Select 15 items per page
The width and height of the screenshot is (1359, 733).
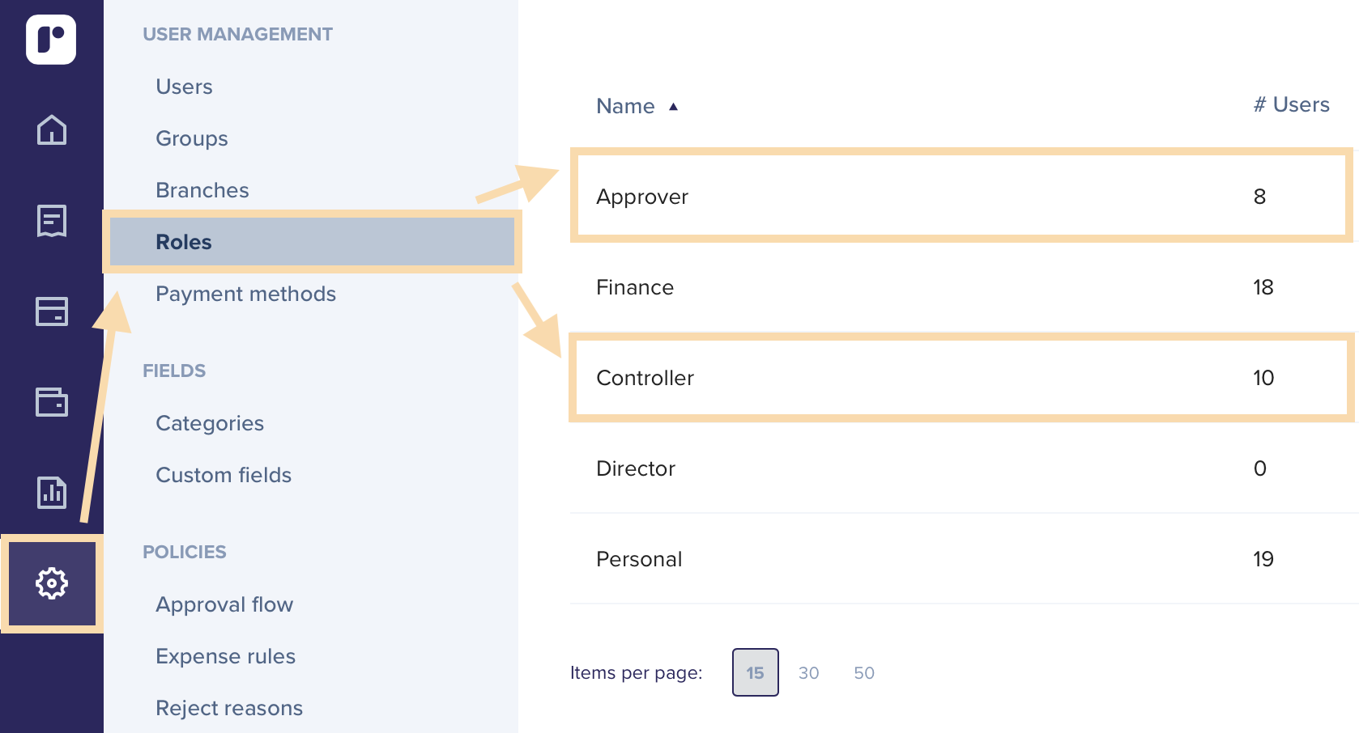[755, 672]
